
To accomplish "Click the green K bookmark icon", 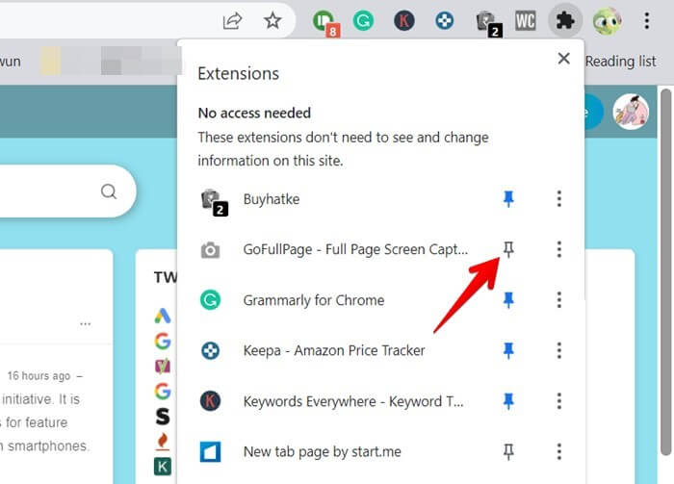I will point(163,467).
